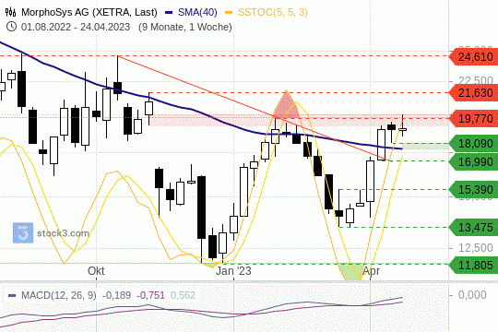Select the SMA(40) legend label
The height and width of the screenshot is (332, 498).
(197, 12)
